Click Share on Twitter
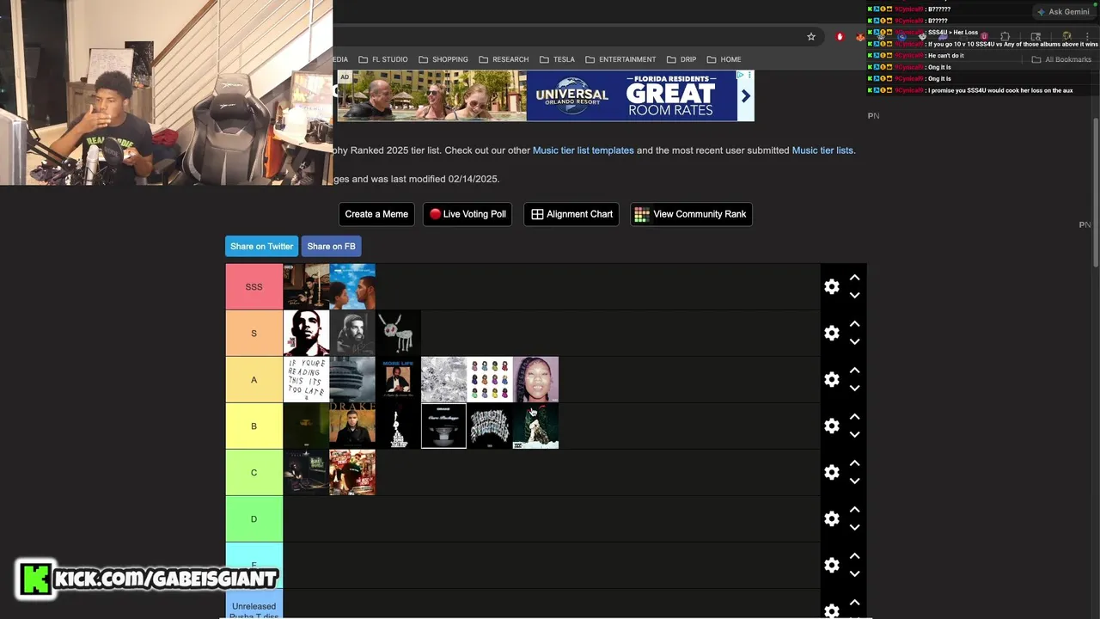Image resolution: width=1100 pixels, height=619 pixels. click(x=261, y=246)
